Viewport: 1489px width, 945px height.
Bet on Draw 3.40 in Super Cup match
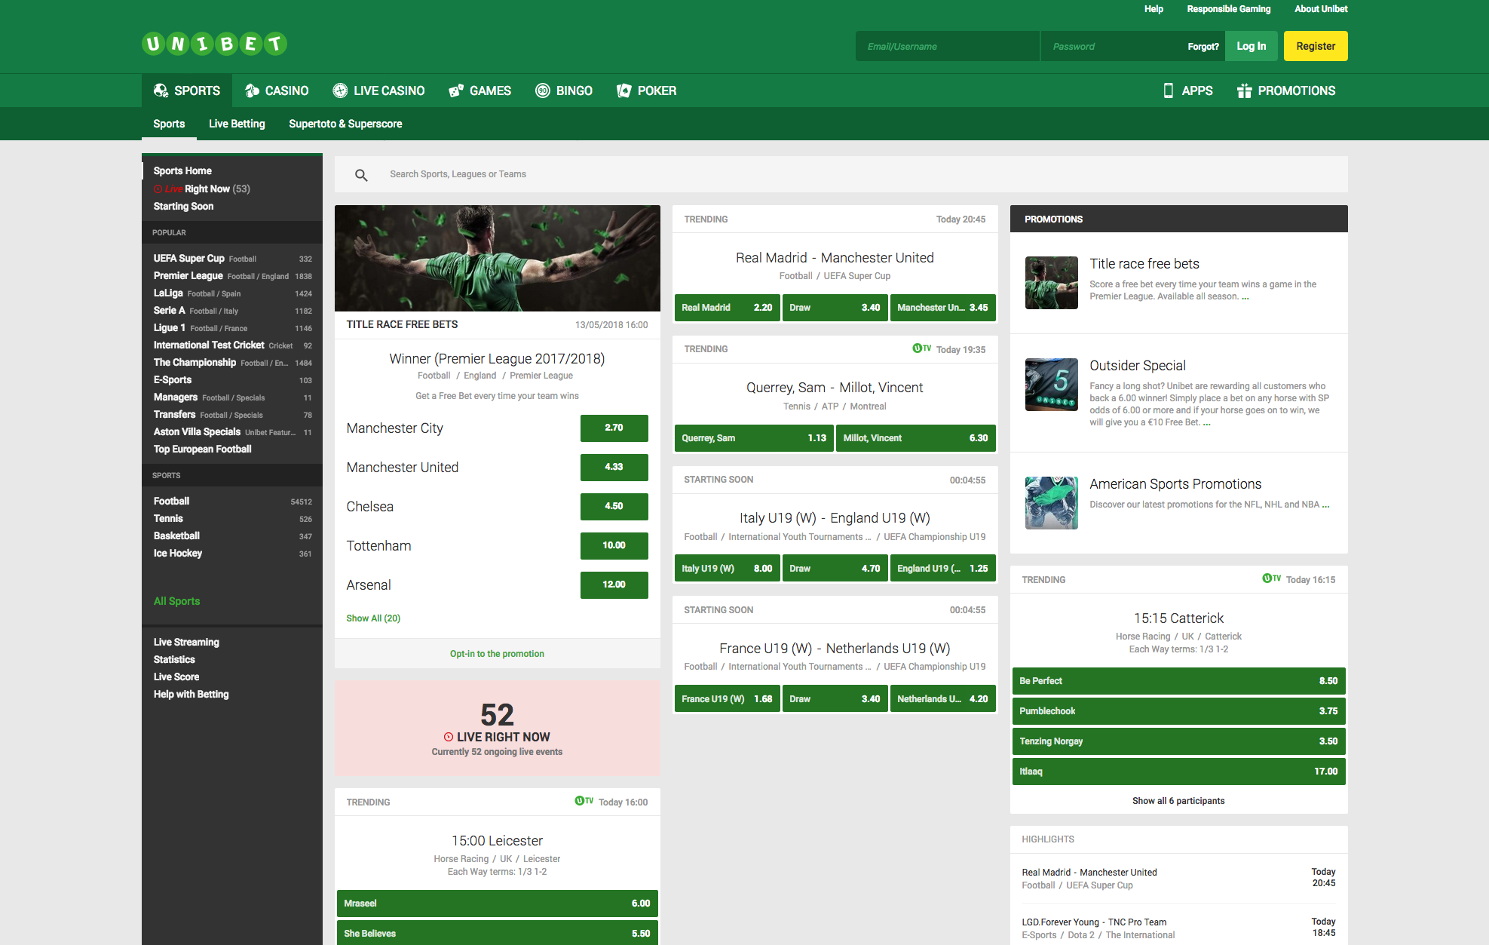(x=835, y=308)
